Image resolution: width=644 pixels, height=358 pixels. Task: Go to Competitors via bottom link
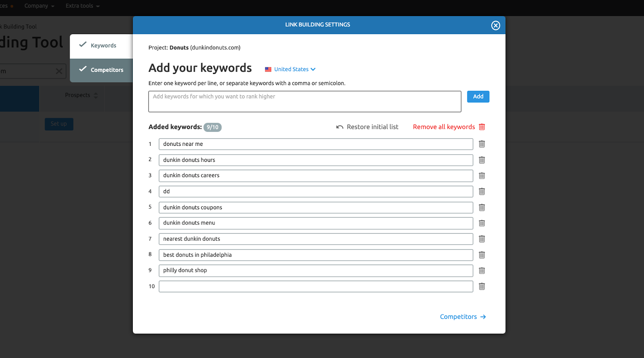click(462, 317)
